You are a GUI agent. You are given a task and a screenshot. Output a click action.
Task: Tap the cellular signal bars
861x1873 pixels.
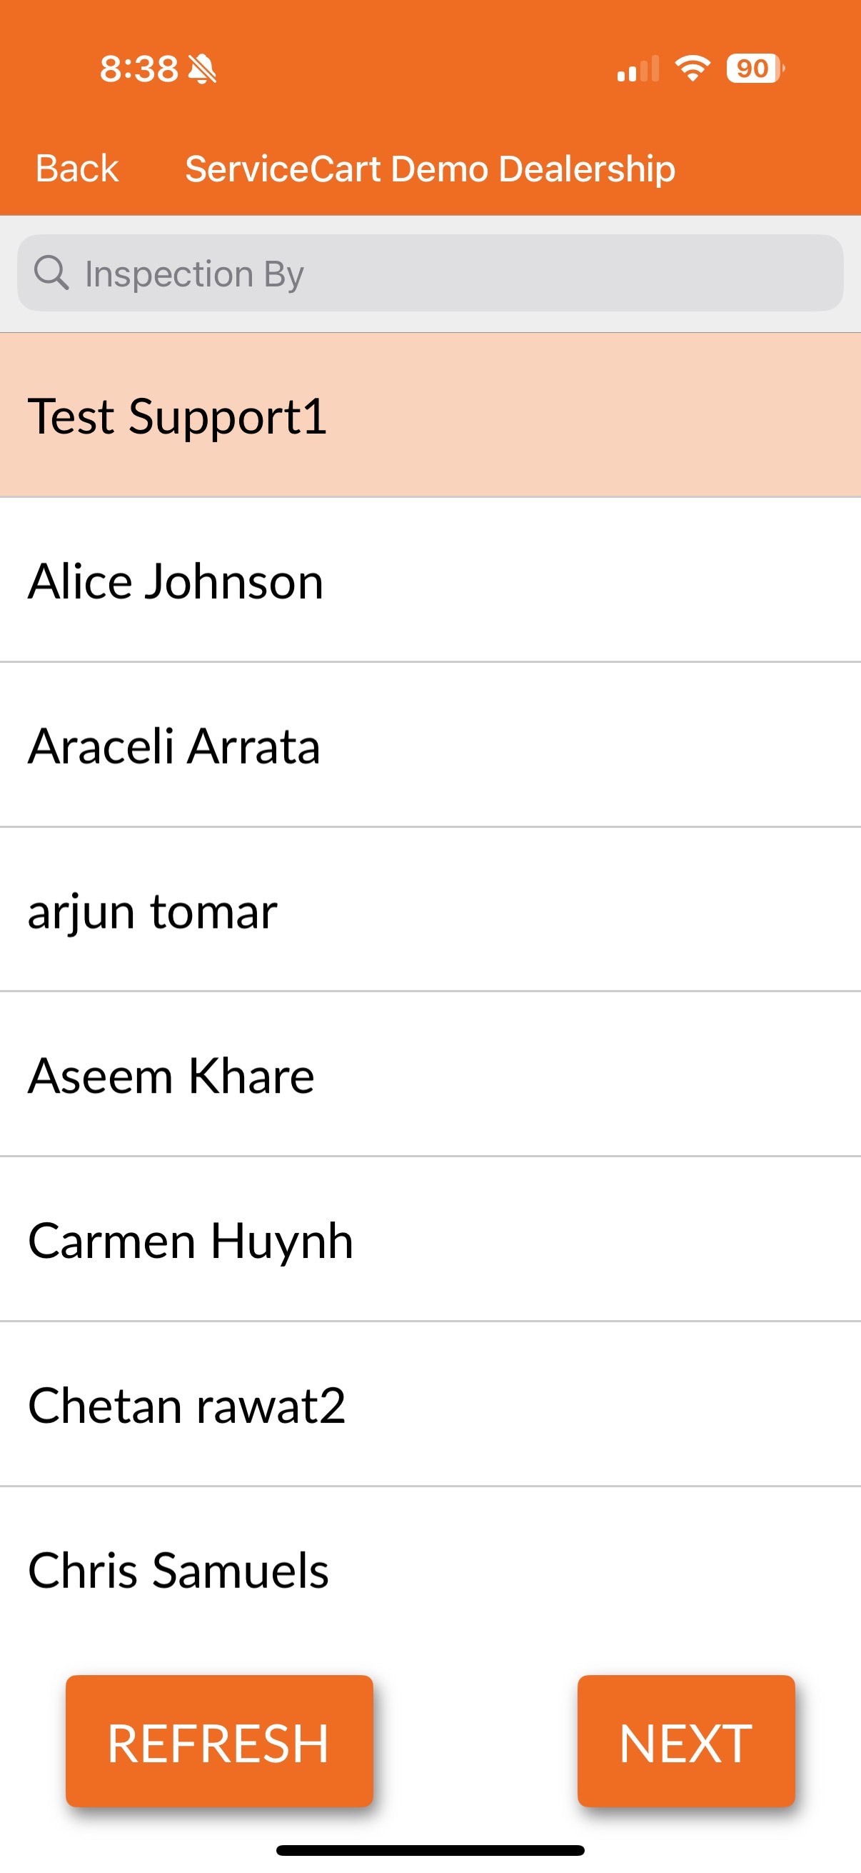tap(638, 69)
